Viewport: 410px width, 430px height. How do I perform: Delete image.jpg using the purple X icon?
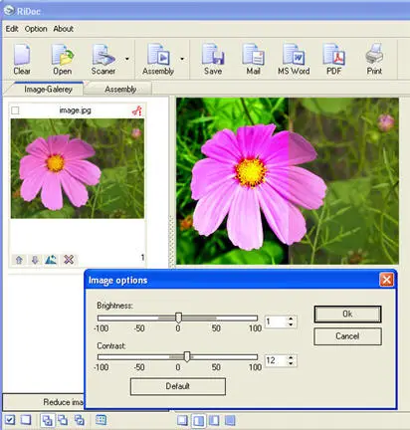click(69, 260)
